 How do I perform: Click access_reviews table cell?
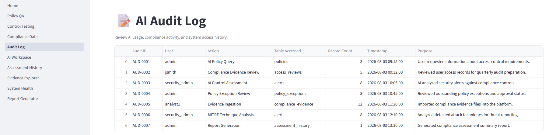(299, 72)
